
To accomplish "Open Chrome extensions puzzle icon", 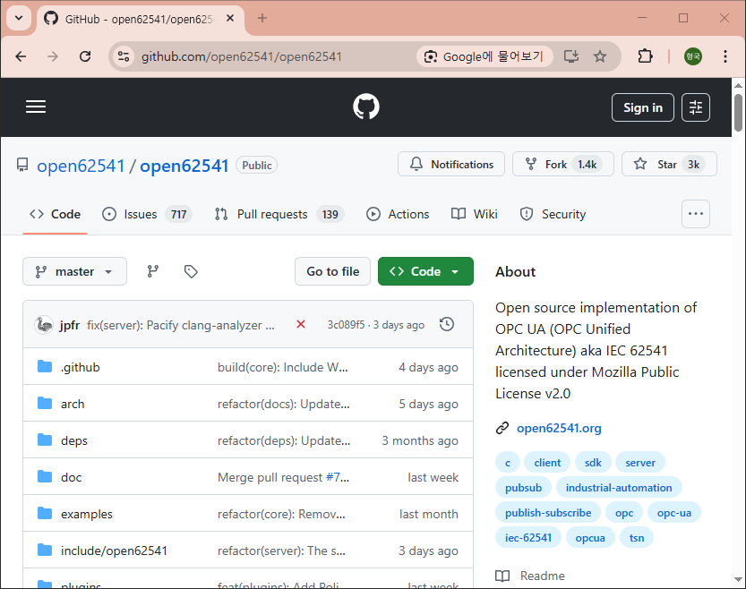I will [645, 56].
